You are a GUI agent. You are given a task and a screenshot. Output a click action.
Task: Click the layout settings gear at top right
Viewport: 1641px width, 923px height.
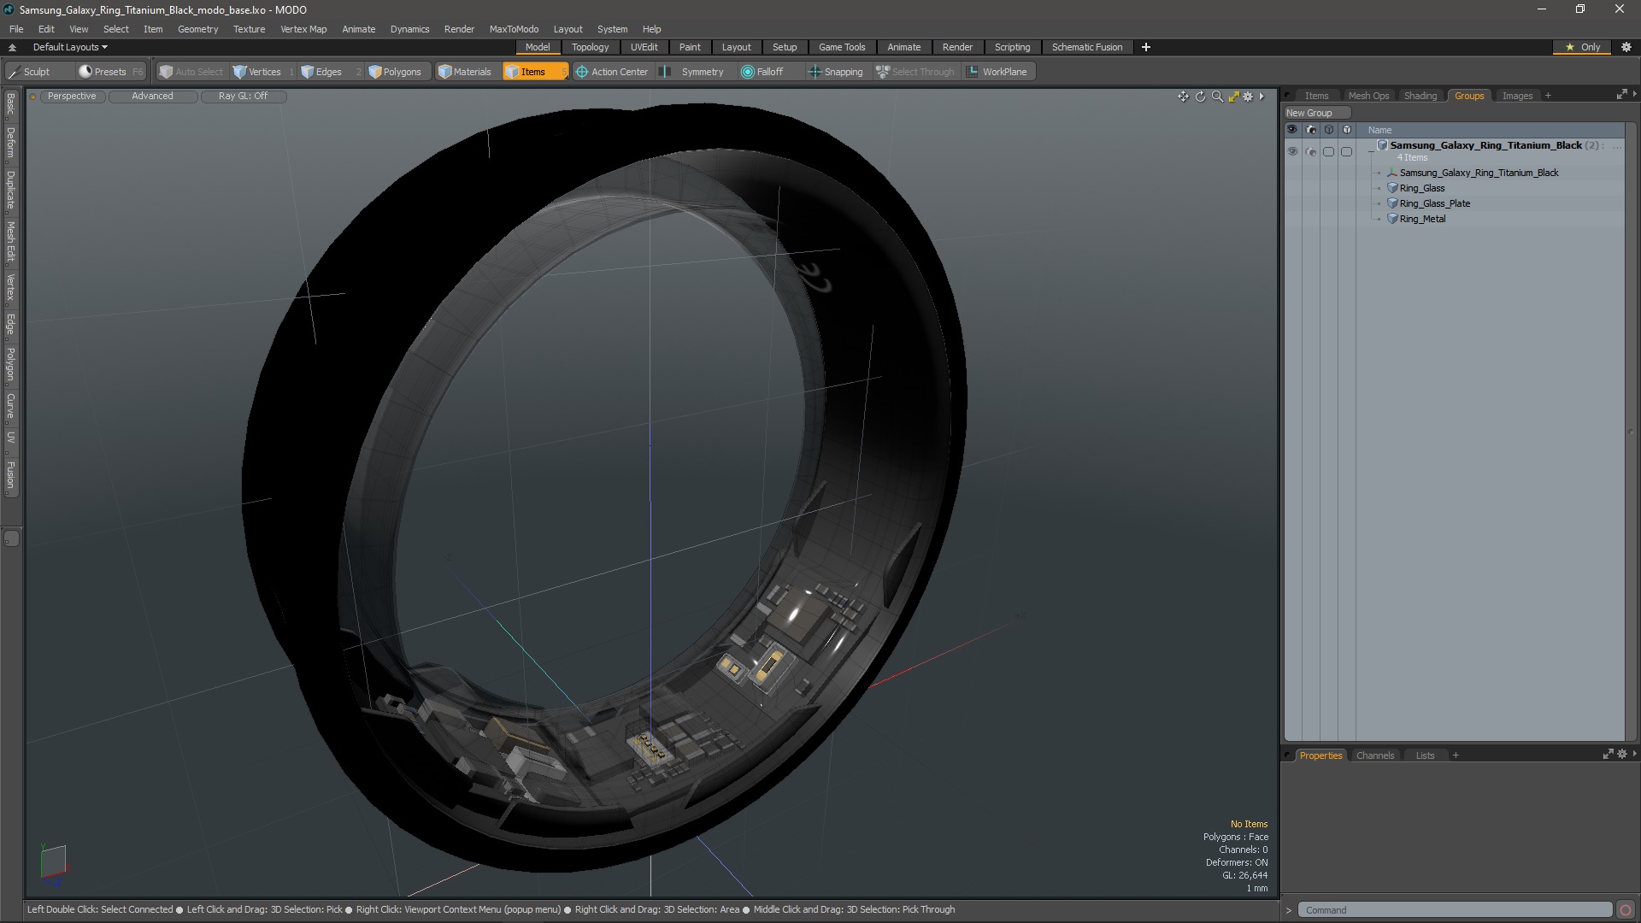(1626, 47)
